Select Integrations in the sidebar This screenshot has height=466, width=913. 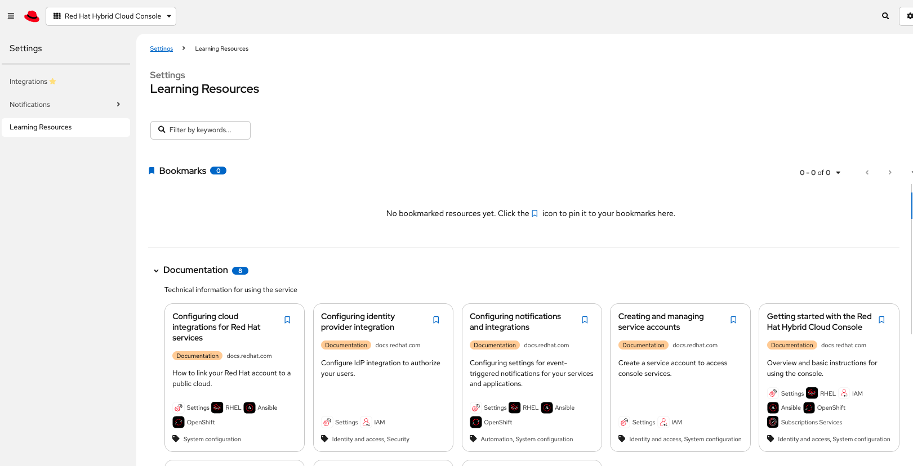pos(28,82)
